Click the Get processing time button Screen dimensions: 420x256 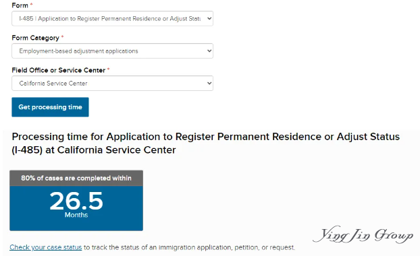pyautogui.click(x=50, y=107)
